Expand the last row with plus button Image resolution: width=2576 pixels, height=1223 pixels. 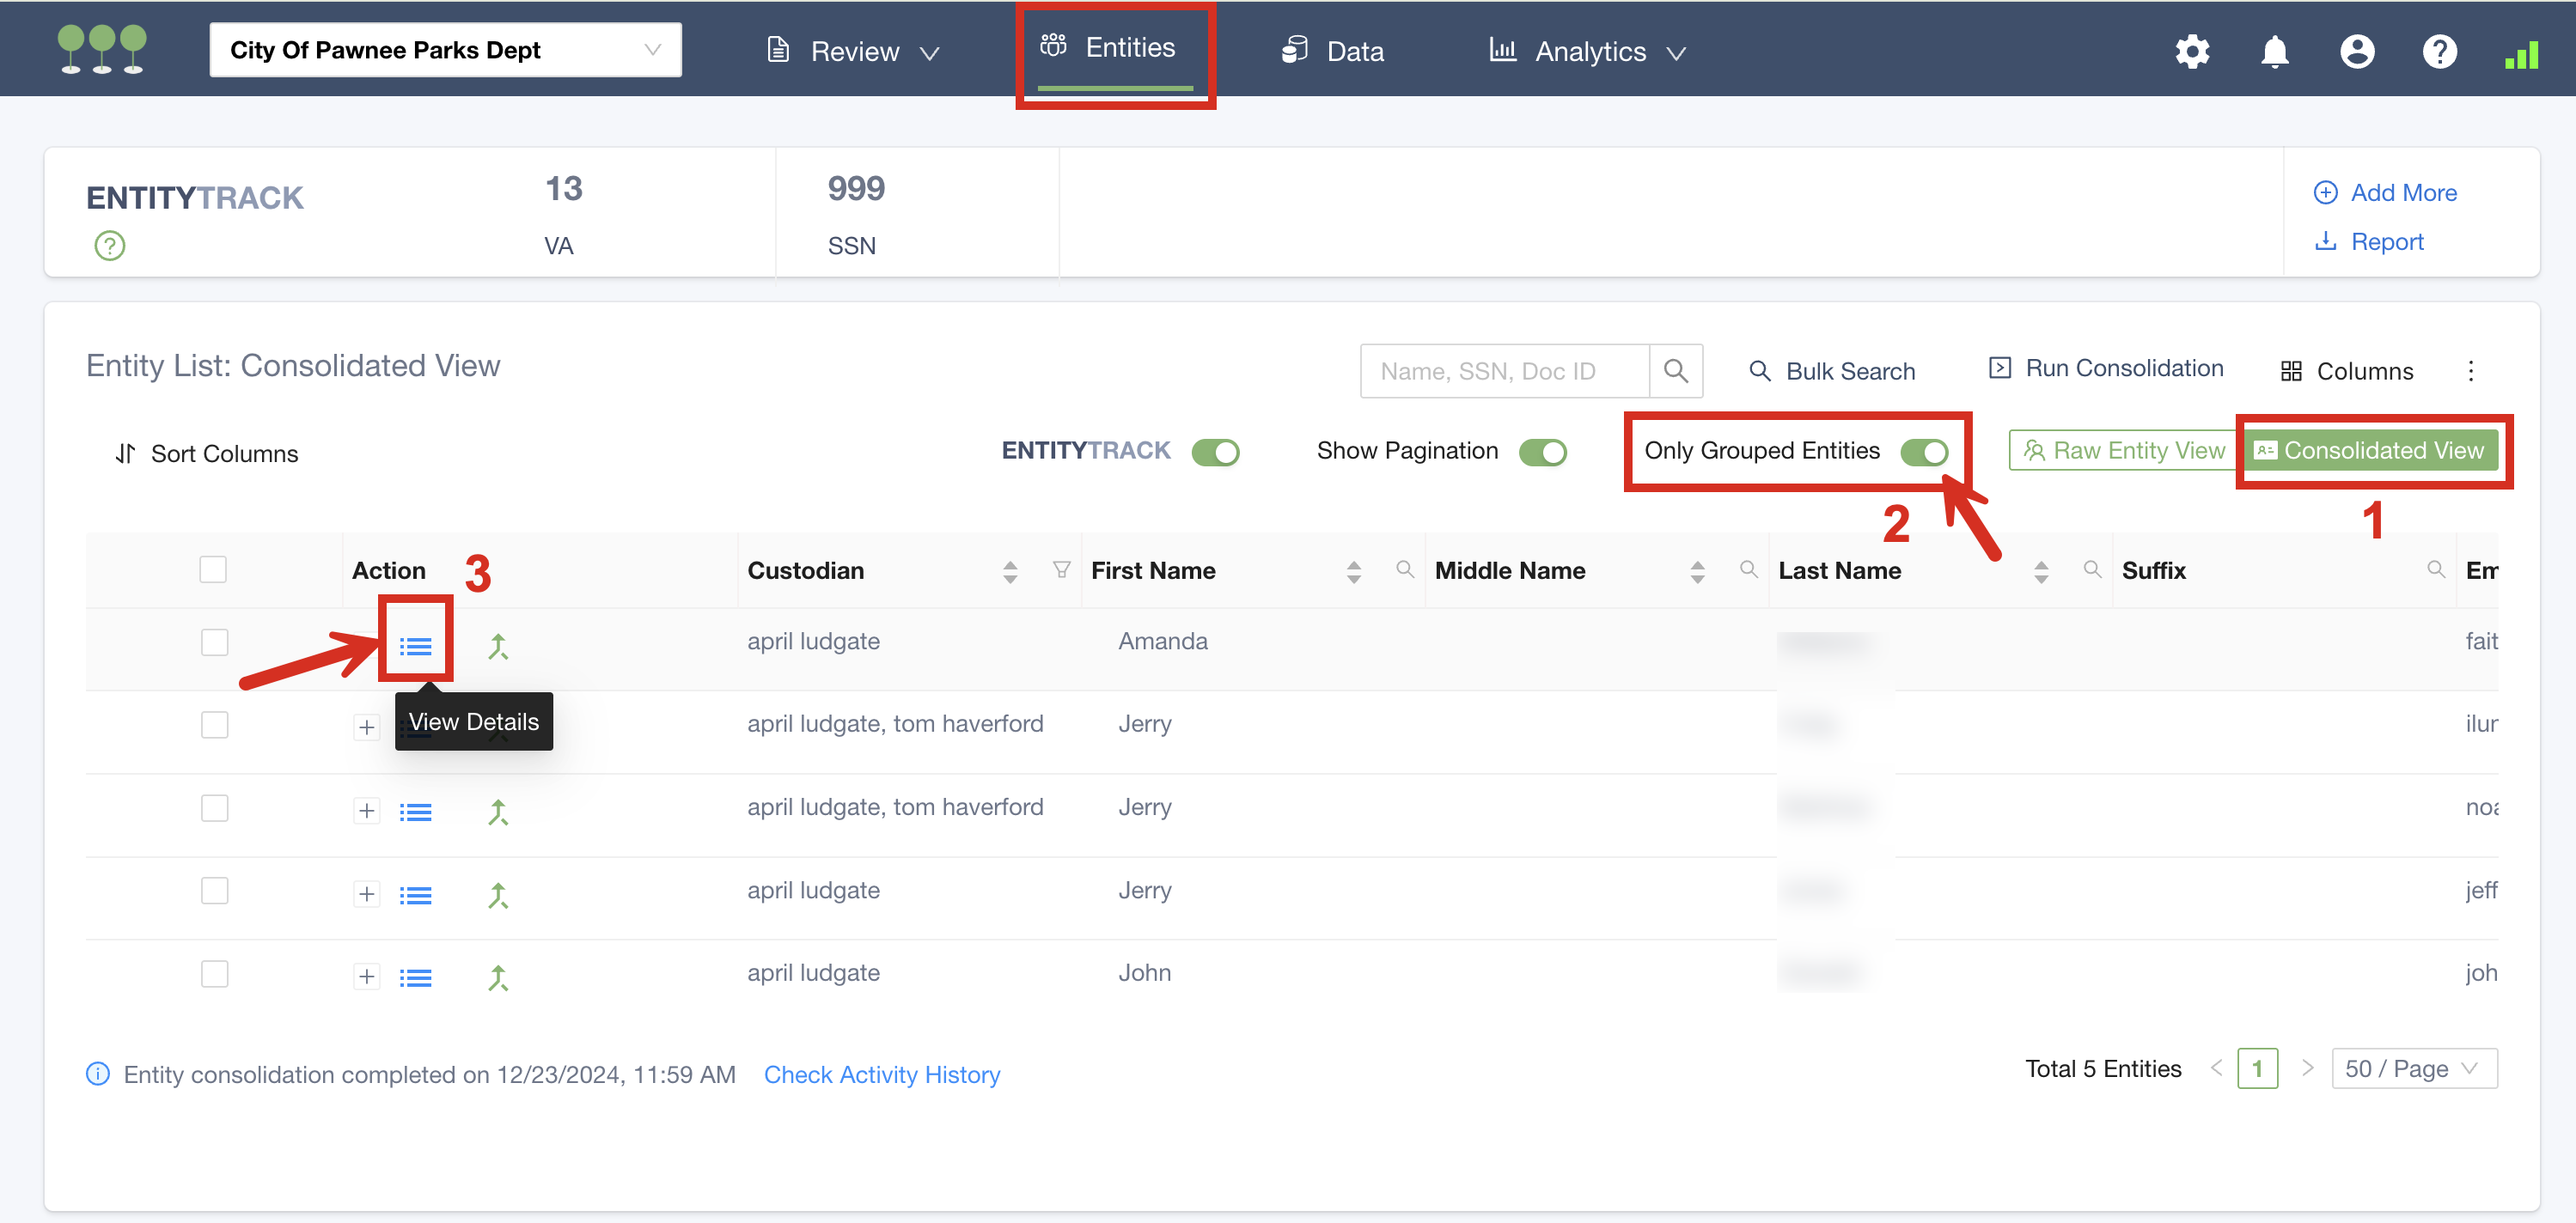[x=367, y=977]
